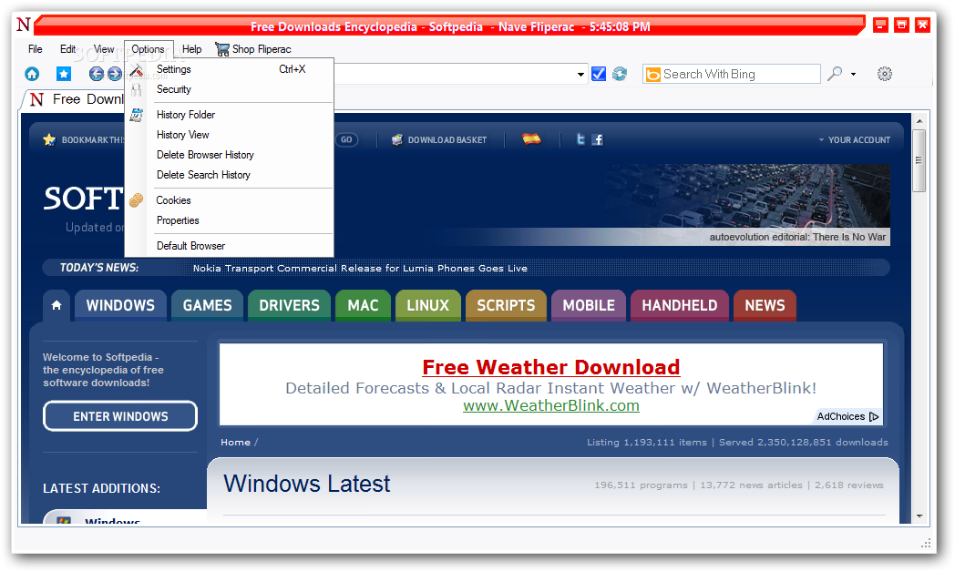Open the View menu

pyautogui.click(x=104, y=49)
